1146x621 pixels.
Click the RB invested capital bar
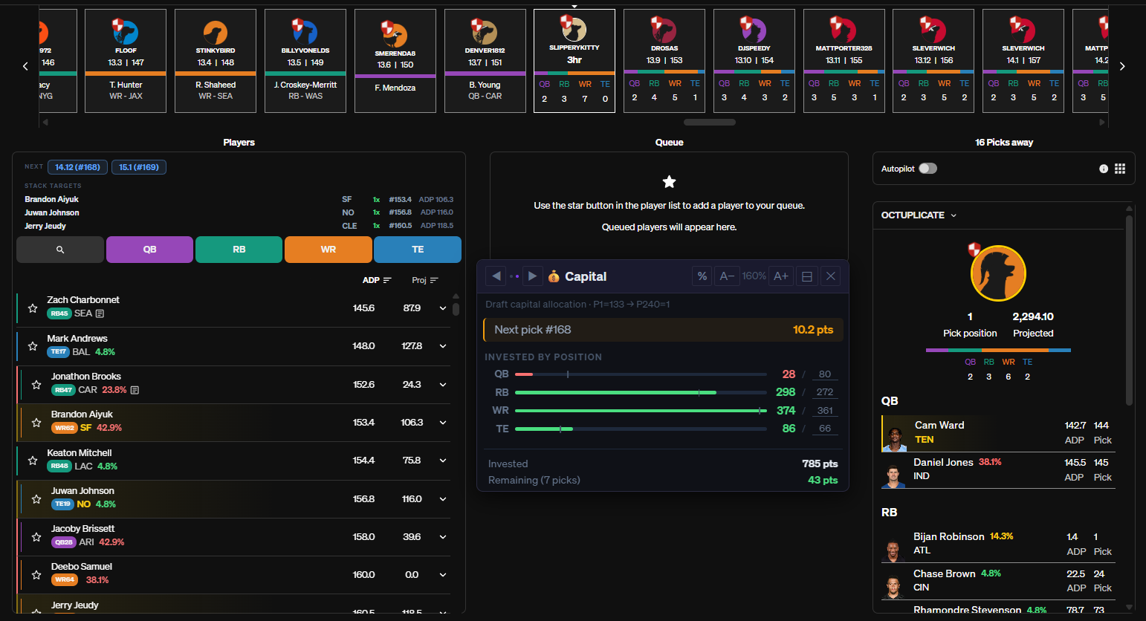click(641, 392)
